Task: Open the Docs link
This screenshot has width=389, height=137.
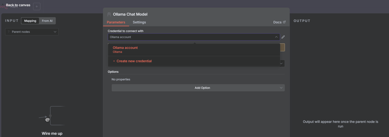Action: click(x=279, y=22)
